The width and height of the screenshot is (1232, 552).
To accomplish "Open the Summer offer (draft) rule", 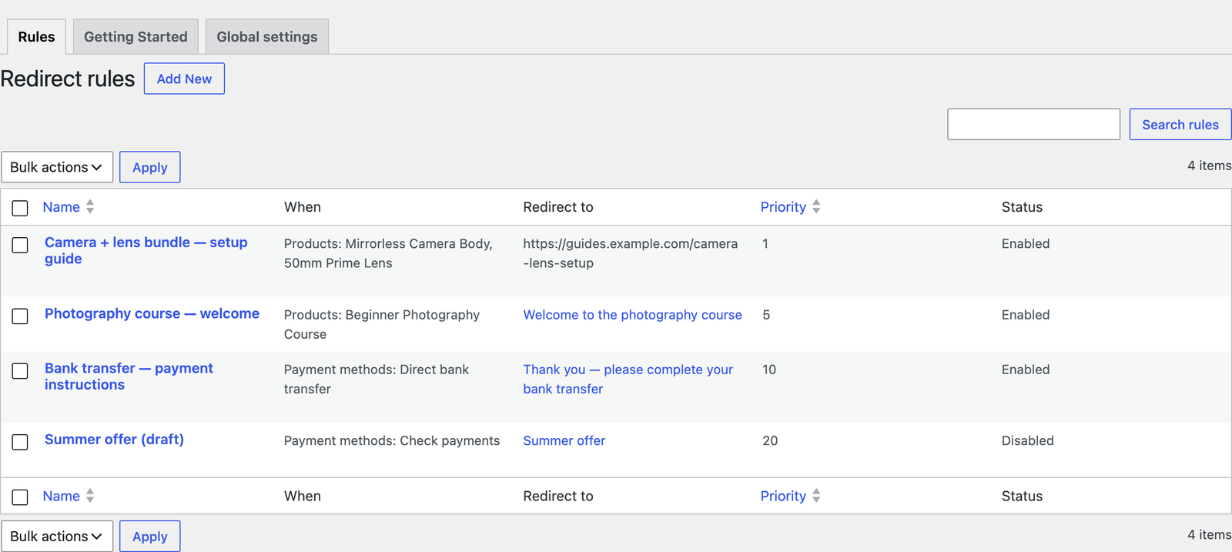I will 114,440.
